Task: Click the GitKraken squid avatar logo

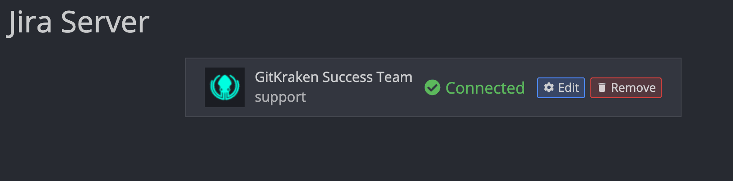Action: pyautogui.click(x=224, y=87)
